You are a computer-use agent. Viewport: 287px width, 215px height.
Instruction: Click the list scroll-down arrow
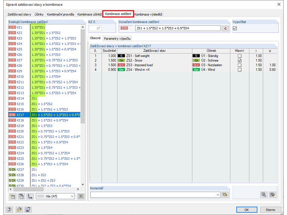coord(83,184)
